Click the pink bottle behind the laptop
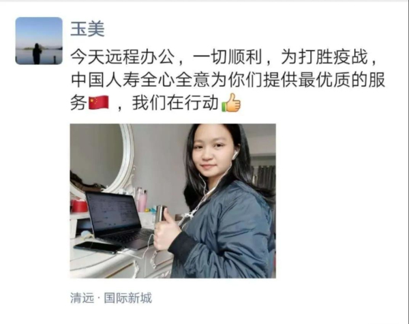Image resolution: width=409 pixels, height=324 pixels. (x=142, y=200)
